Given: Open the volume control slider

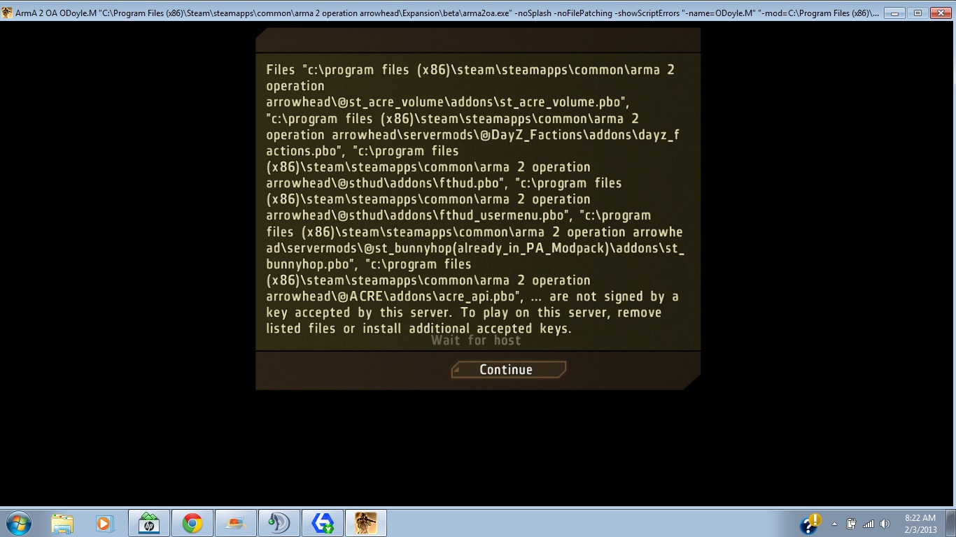Looking at the screenshot, I should point(884,523).
